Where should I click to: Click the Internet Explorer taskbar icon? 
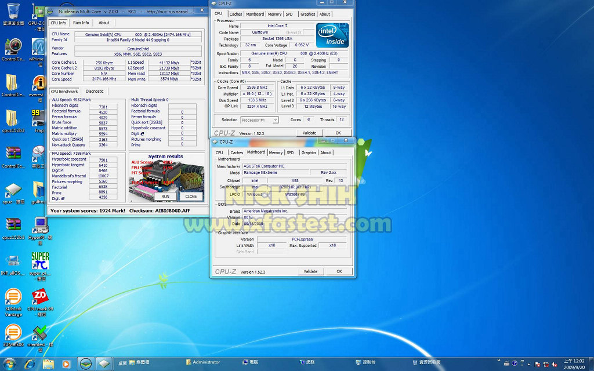pos(30,363)
